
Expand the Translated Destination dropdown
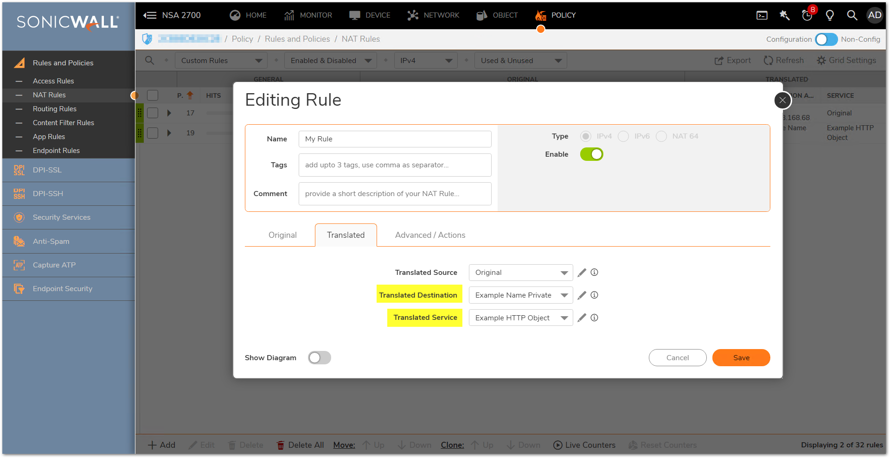tap(520, 295)
